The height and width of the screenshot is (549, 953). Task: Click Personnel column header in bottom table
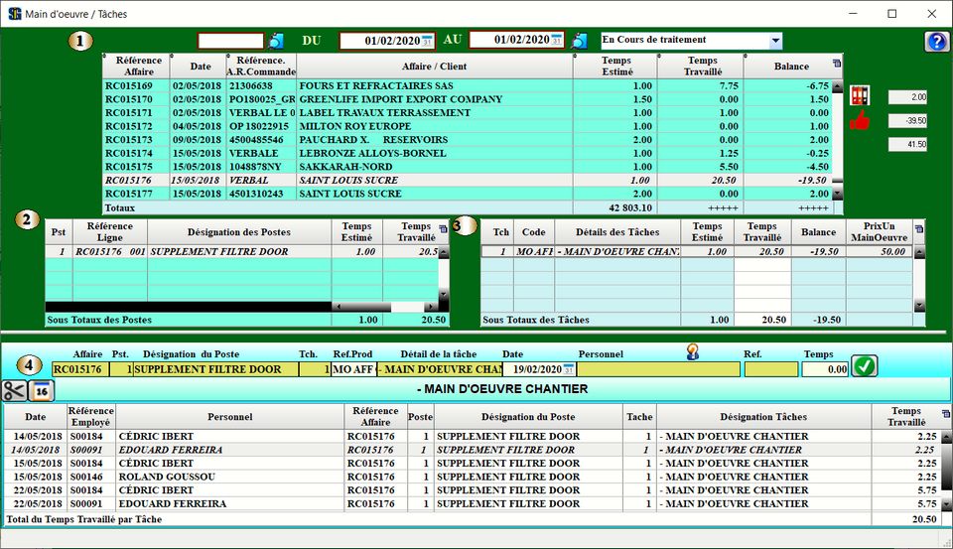(229, 416)
